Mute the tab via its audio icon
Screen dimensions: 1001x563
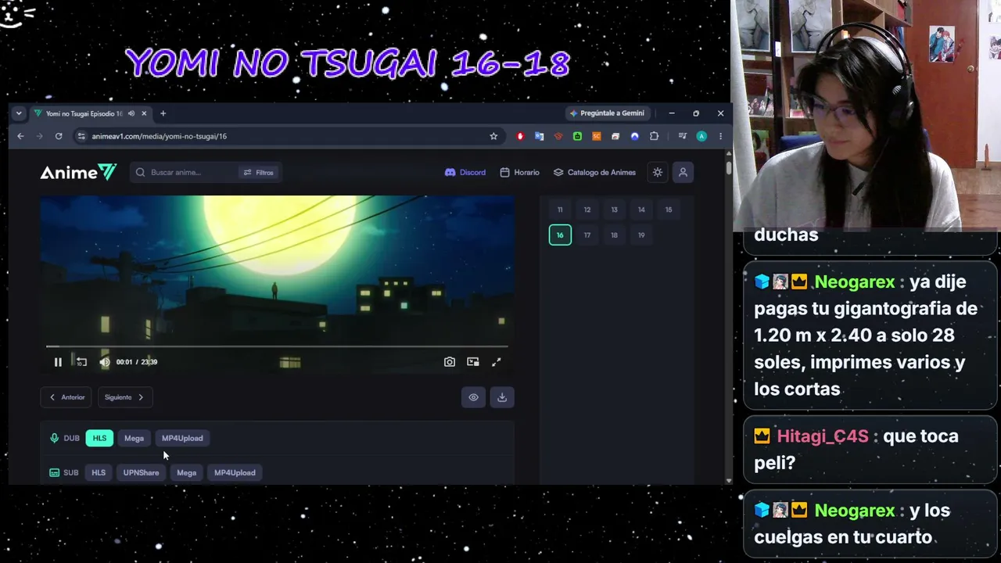point(131,113)
